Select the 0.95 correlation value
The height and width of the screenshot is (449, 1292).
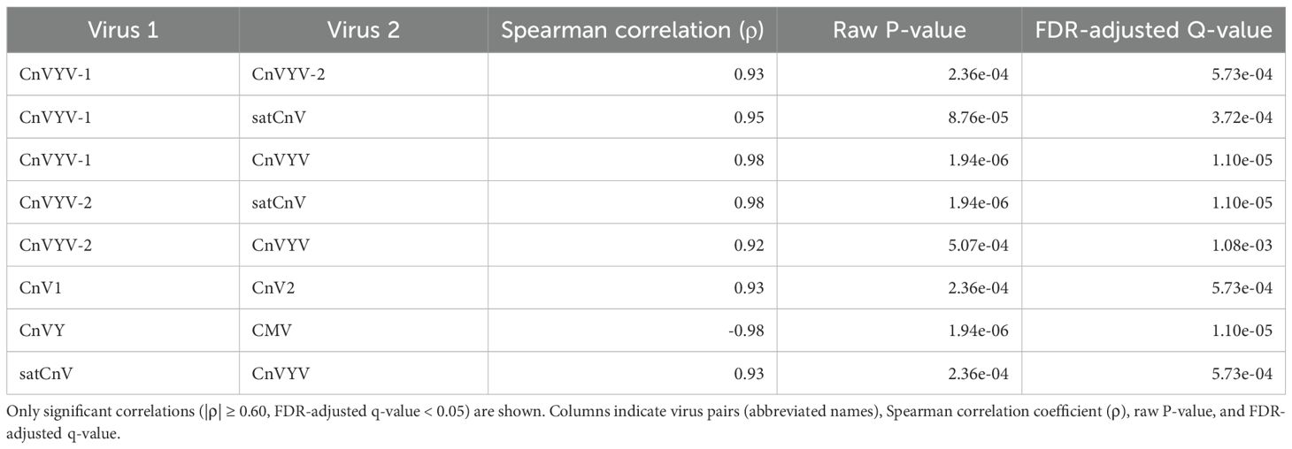pos(751,118)
